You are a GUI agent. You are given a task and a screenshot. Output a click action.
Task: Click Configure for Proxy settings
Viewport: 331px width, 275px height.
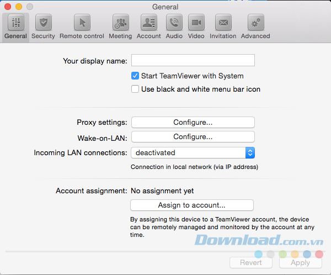(x=193, y=122)
